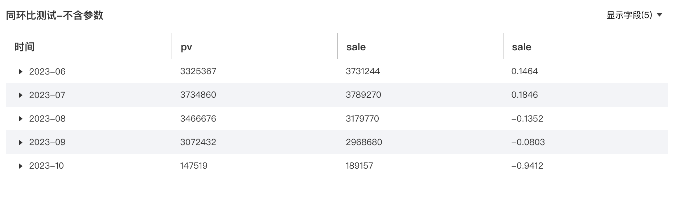The height and width of the screenshot is (207, 674).
Task: Click the pv column header
Action: pos(186,47)
